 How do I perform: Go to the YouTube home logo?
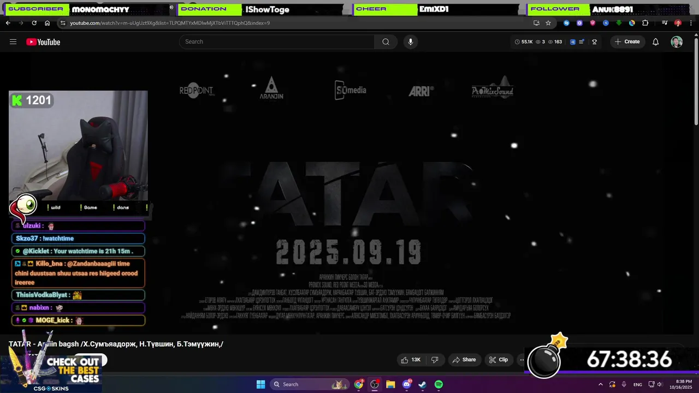[x=43, y=42]
